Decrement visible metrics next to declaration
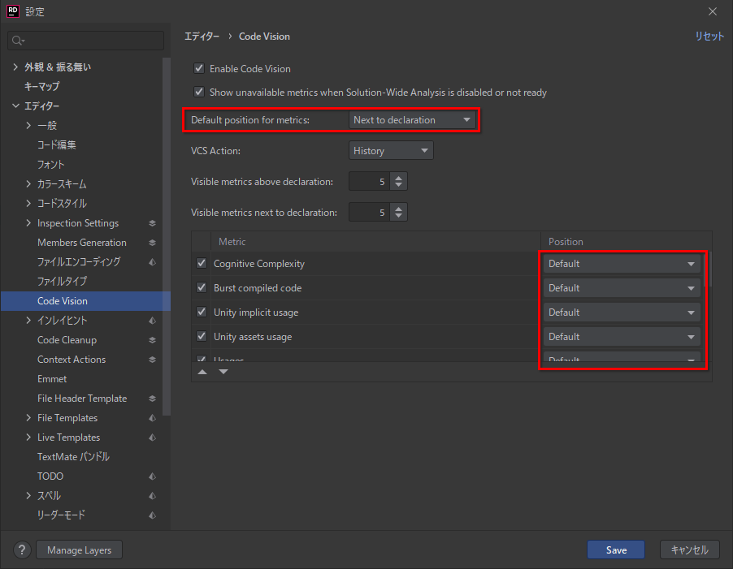This screenshot has width=733, height=569. pyautogui.click(x=398, y=216)
